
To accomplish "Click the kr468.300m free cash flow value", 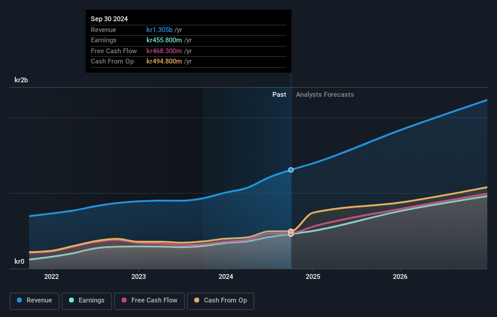I will pos(164,51).
